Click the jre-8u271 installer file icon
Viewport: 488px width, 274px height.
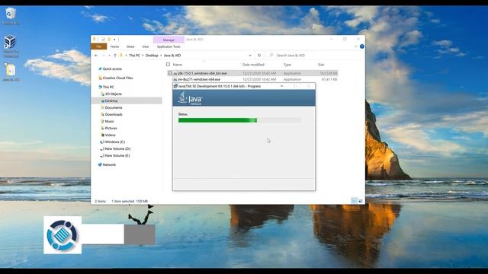(175, 79)
